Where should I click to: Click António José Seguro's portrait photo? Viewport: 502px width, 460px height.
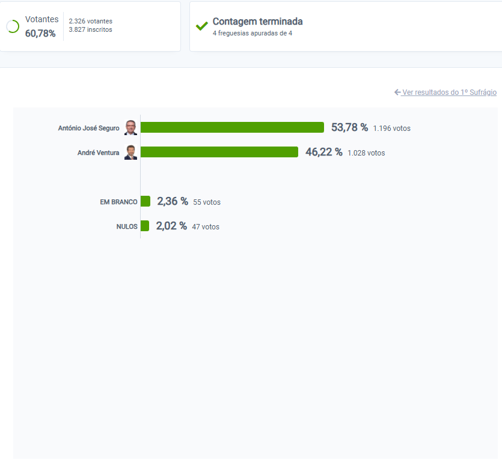click(x=130, y=128)
